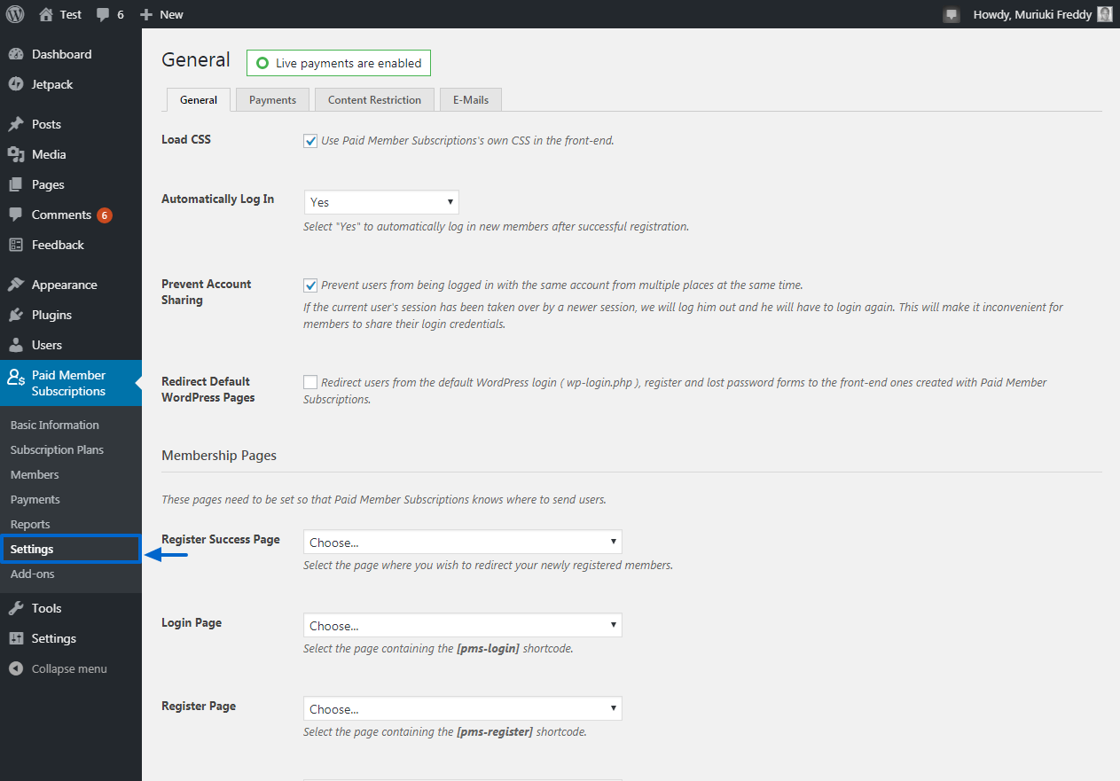
Task: Click Live payments are enabled badge
Action: (339, 63)
